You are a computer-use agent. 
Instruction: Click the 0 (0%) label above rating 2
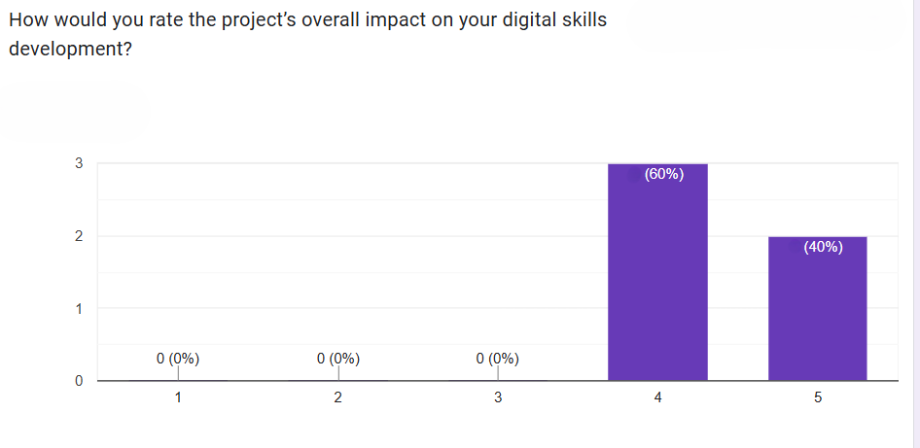pyautogui.click(x=338, y=359)
